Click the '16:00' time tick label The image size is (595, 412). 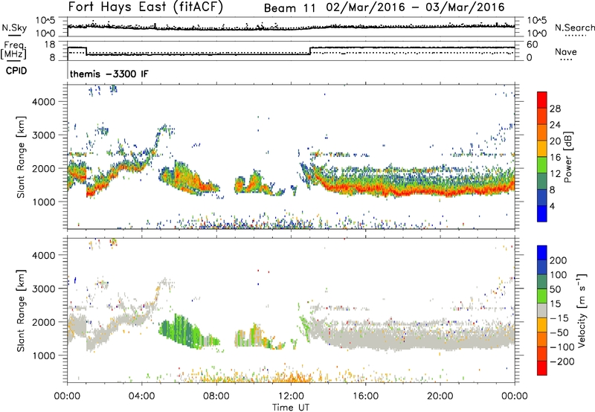point(365,396)
